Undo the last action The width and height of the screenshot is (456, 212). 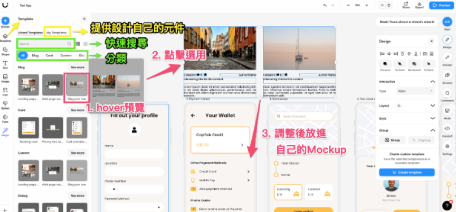pyautogui.click(x=325, y=5)
